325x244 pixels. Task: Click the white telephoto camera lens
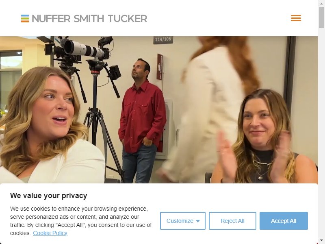84,48
